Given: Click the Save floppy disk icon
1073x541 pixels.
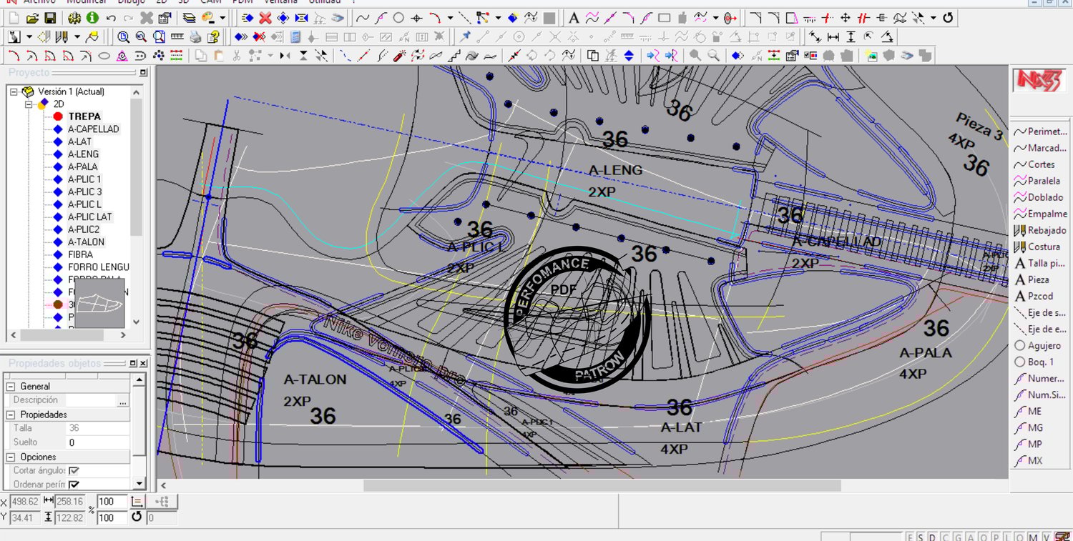Looking at the screenshot, I should (50, 18).
